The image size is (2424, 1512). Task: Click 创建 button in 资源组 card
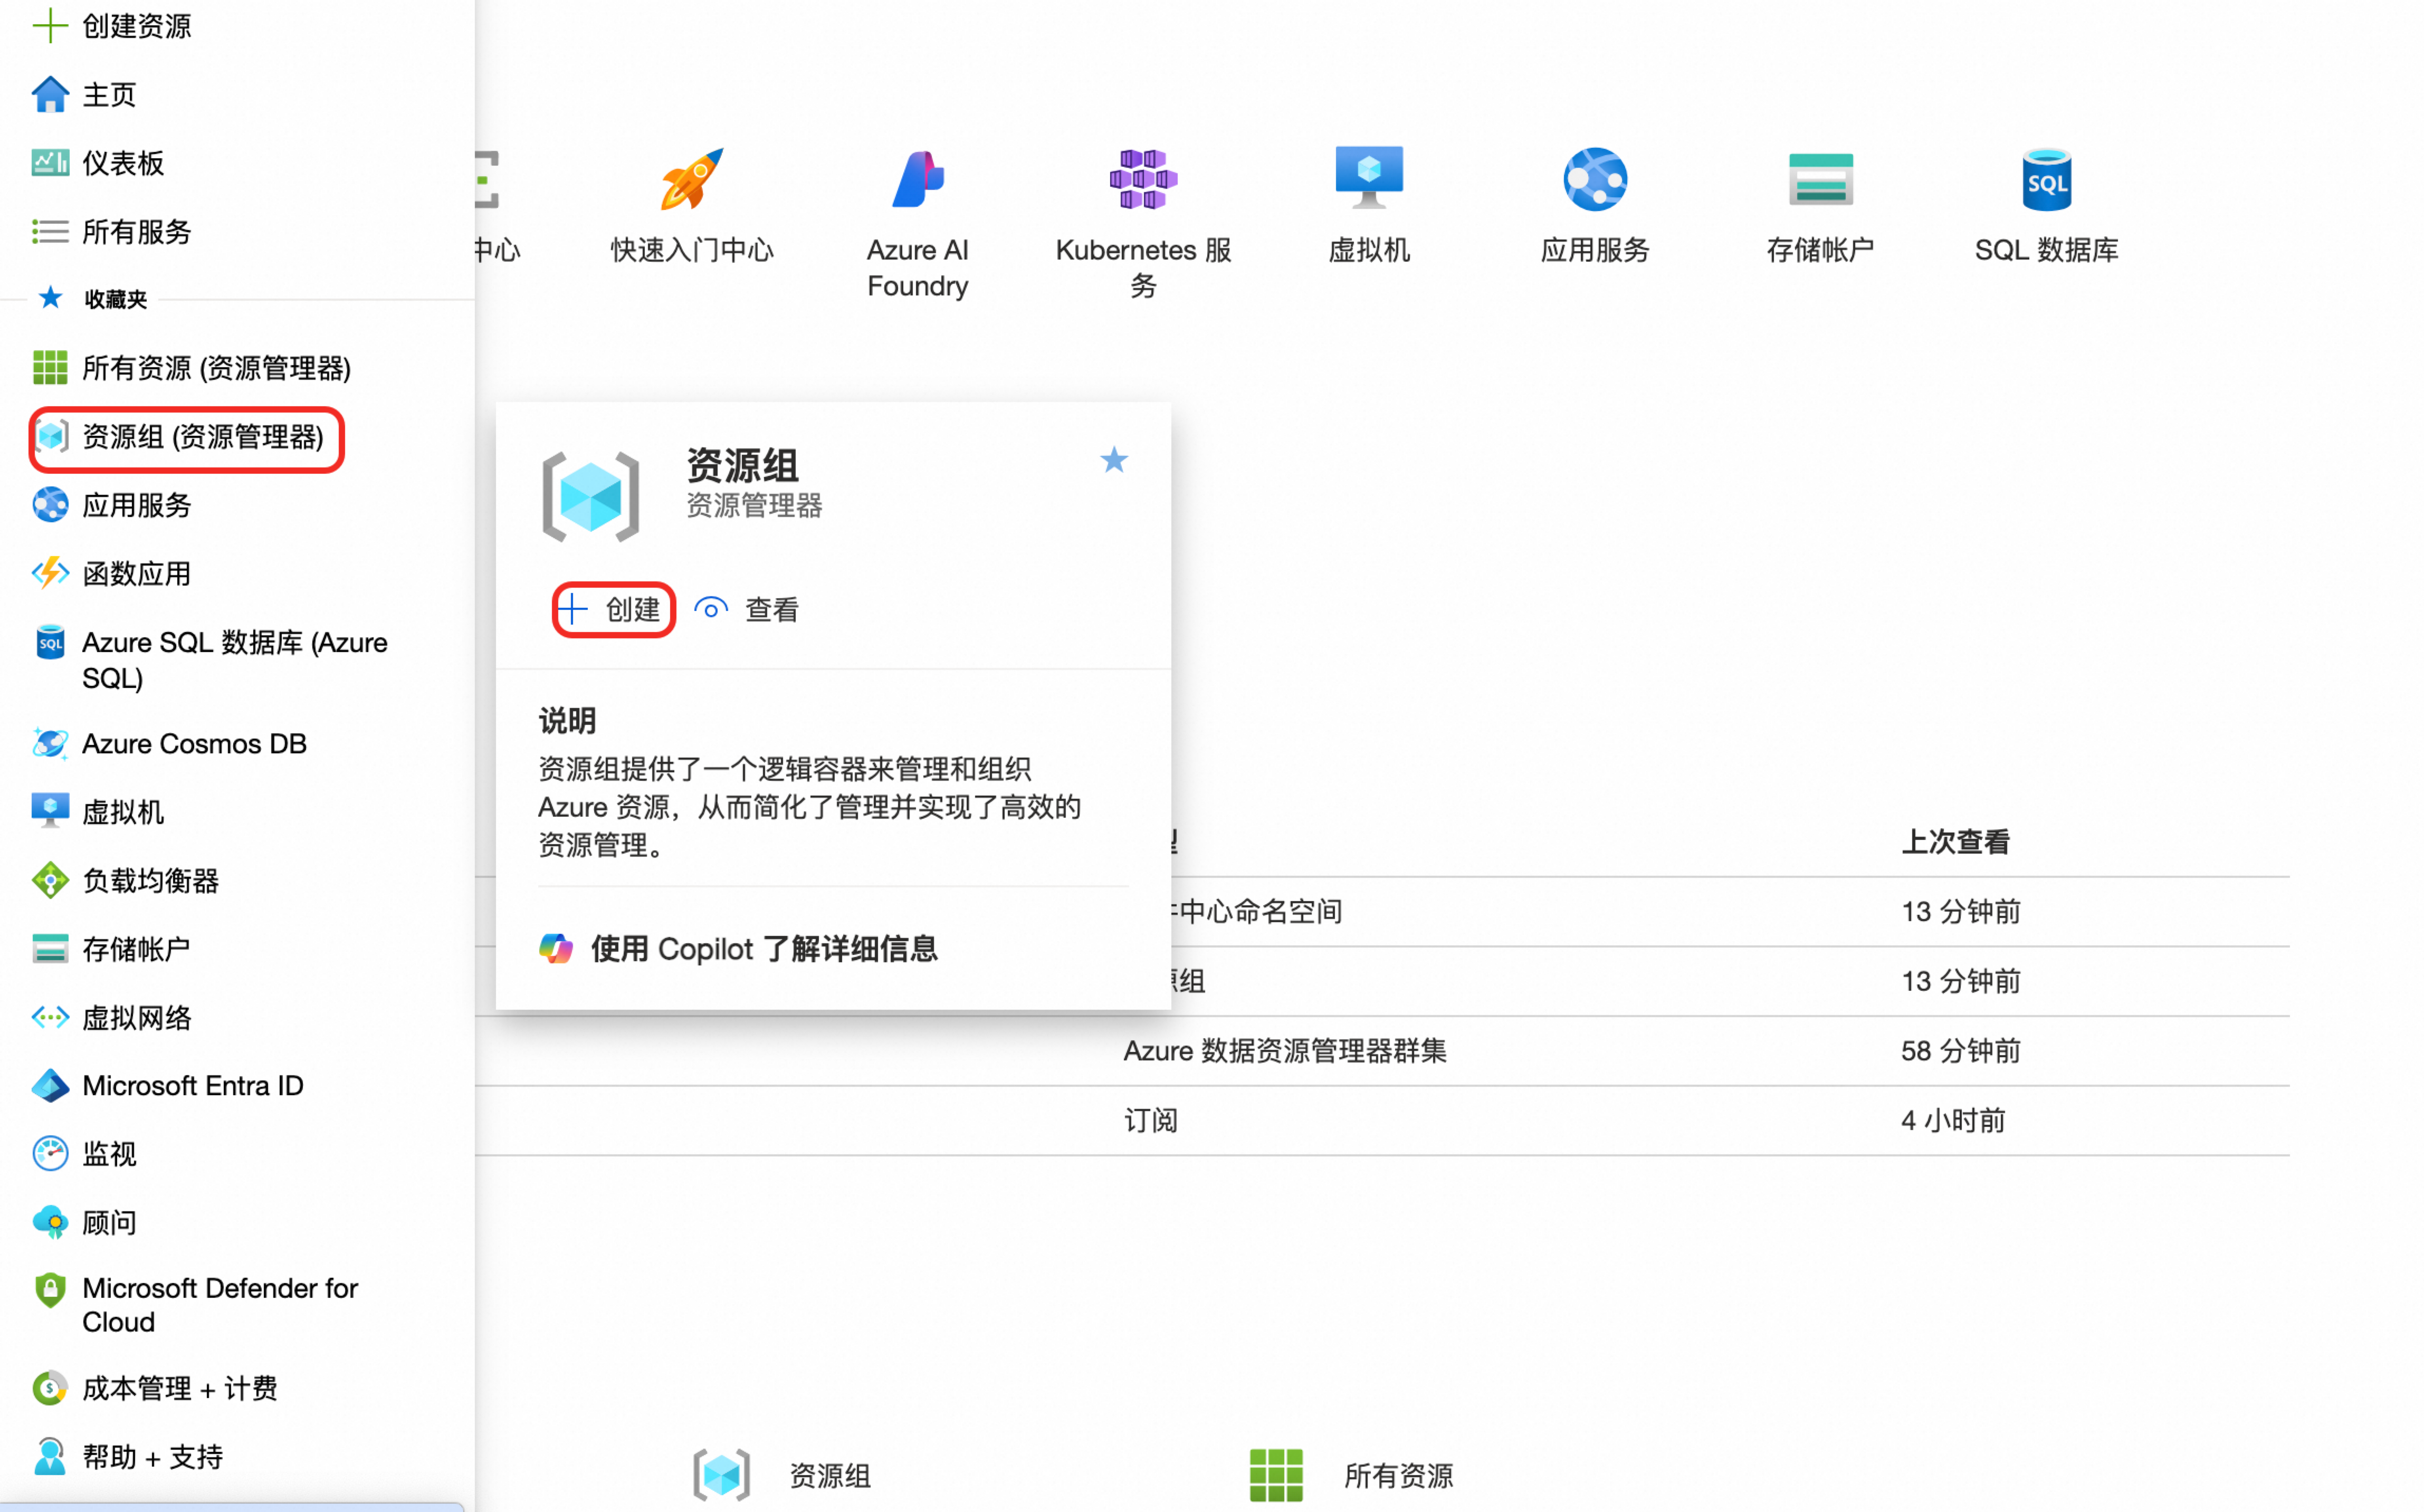tap(613, 609)
